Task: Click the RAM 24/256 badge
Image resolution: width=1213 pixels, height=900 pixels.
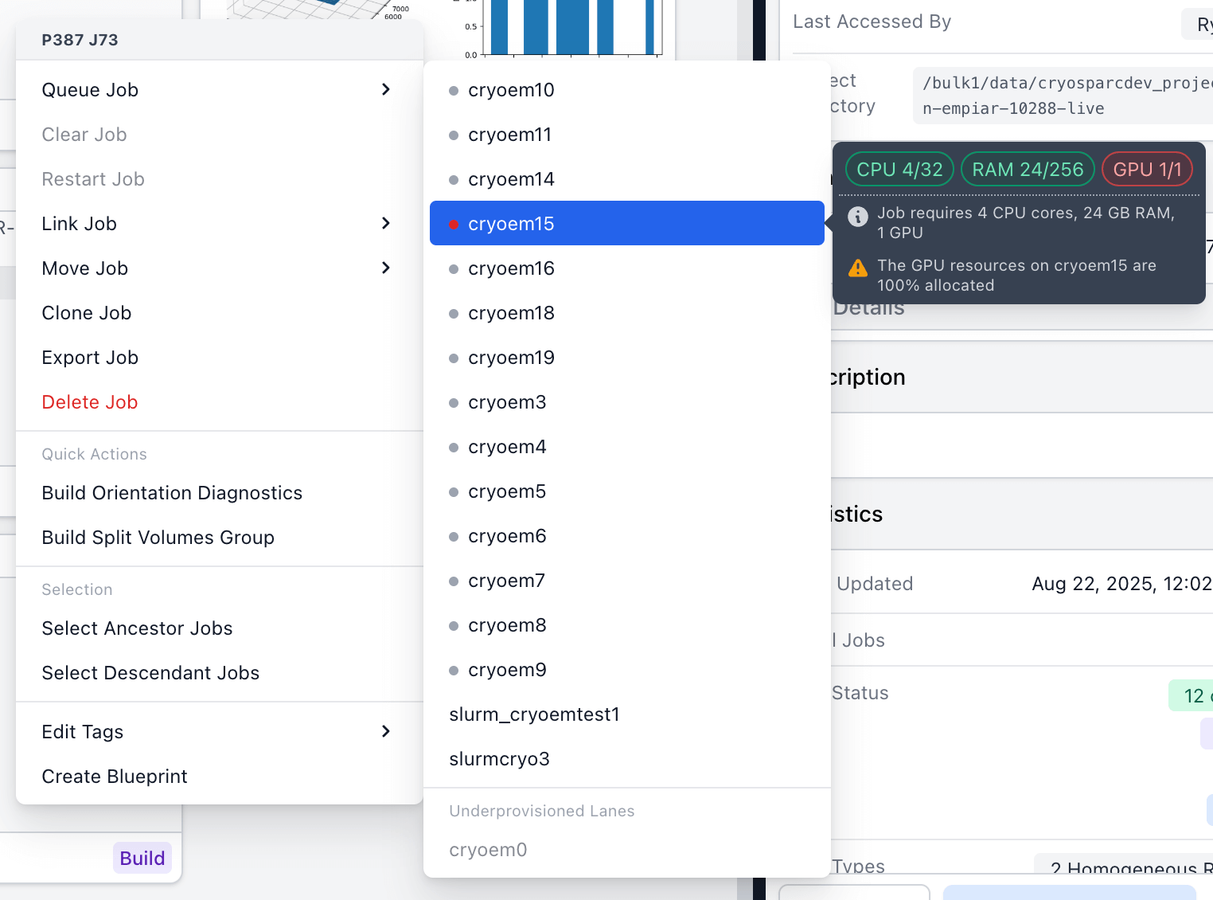Action: click(x=1028, y=169)
